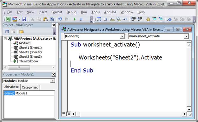
Task: Click the Previous Bookmark icon
Action: point(182,19)
